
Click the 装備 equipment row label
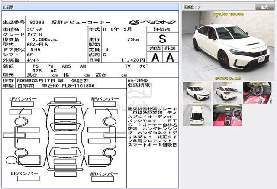click(x=8, y=66)
